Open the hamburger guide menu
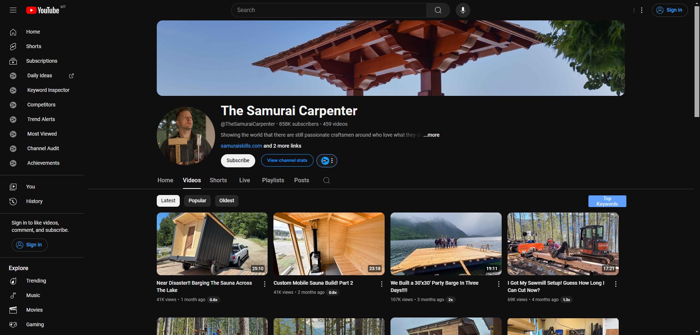Screen dimensions: 700x335 click(13, 10)
